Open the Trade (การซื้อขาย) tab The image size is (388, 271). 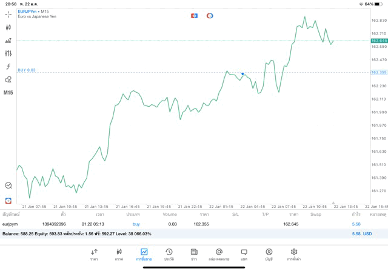click(x=144, y=255)
